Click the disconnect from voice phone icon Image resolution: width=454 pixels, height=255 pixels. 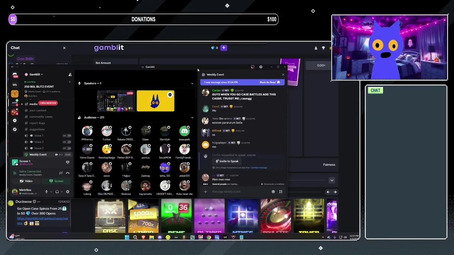(x=67, y=173)
